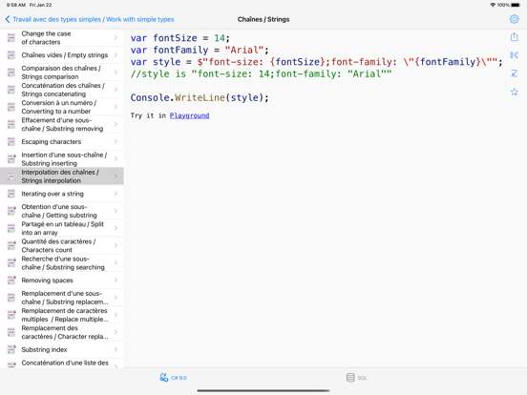The image size is (527, 395).
Task: Expand chevron for Characters count row
Action: (116, 245)
